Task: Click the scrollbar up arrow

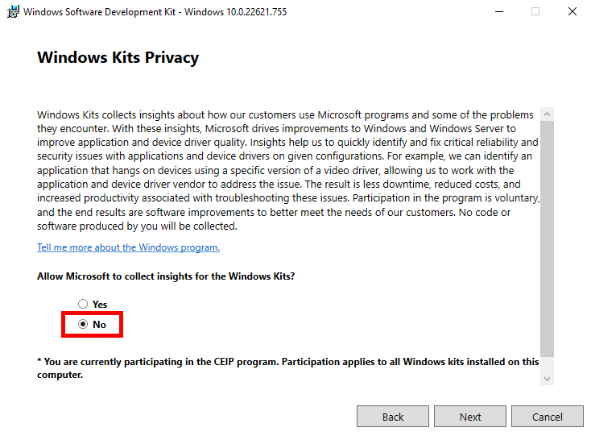Action: [x=547, y=114]
